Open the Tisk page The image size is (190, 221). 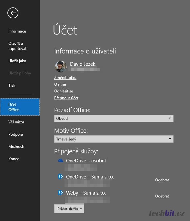12,85
